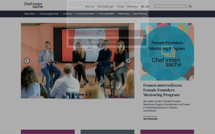Focus the header search input field
The width and height of the screenshot is (215, 134).
(171, 6)
